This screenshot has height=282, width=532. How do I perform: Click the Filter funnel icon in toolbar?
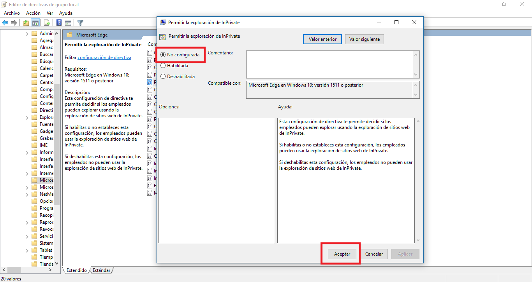(80, 23)
